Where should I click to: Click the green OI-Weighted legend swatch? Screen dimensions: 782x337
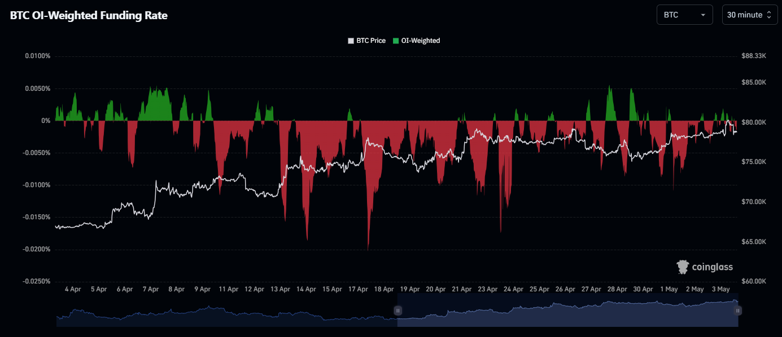click(396, 41)
